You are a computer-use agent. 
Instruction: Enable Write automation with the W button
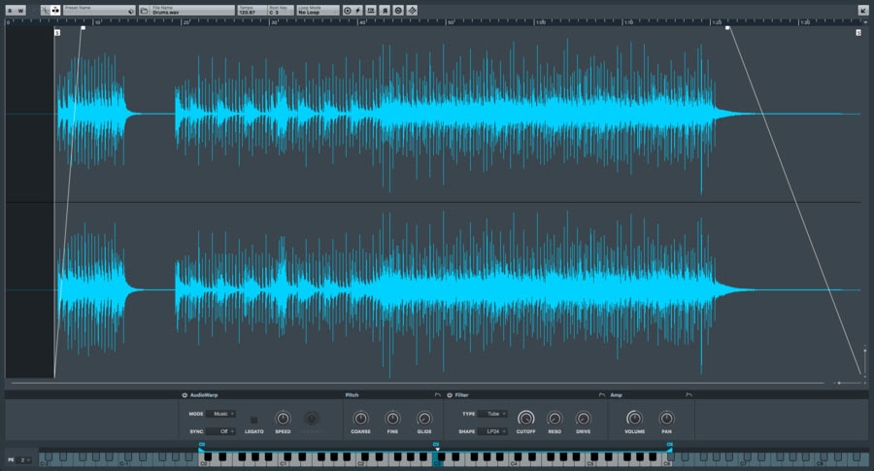tap(20, 11)
